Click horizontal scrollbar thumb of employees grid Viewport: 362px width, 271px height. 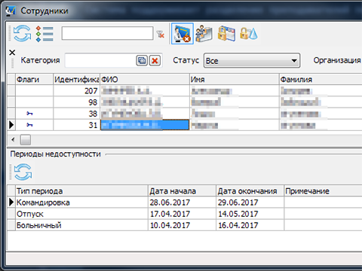26,140
